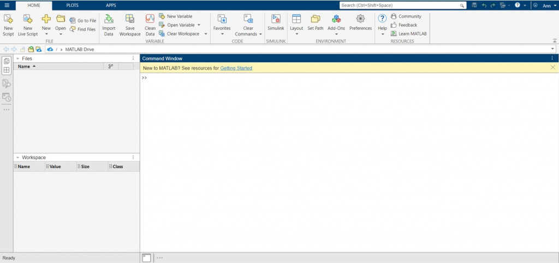Click the Workspace Value column header

(61, 166)
